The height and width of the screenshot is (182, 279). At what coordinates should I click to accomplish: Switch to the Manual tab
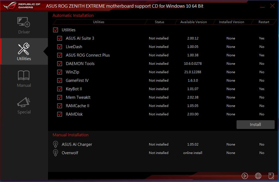(x=24, y=78)
